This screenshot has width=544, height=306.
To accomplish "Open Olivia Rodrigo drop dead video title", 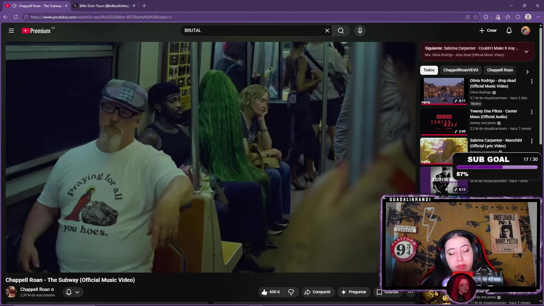I will (x=493, y=83).
